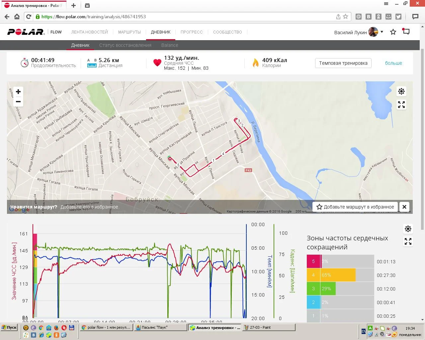Select the Статус восстановления subtab
The height and width of the screenshot is (340, 425).
click(x=125, y=45)
